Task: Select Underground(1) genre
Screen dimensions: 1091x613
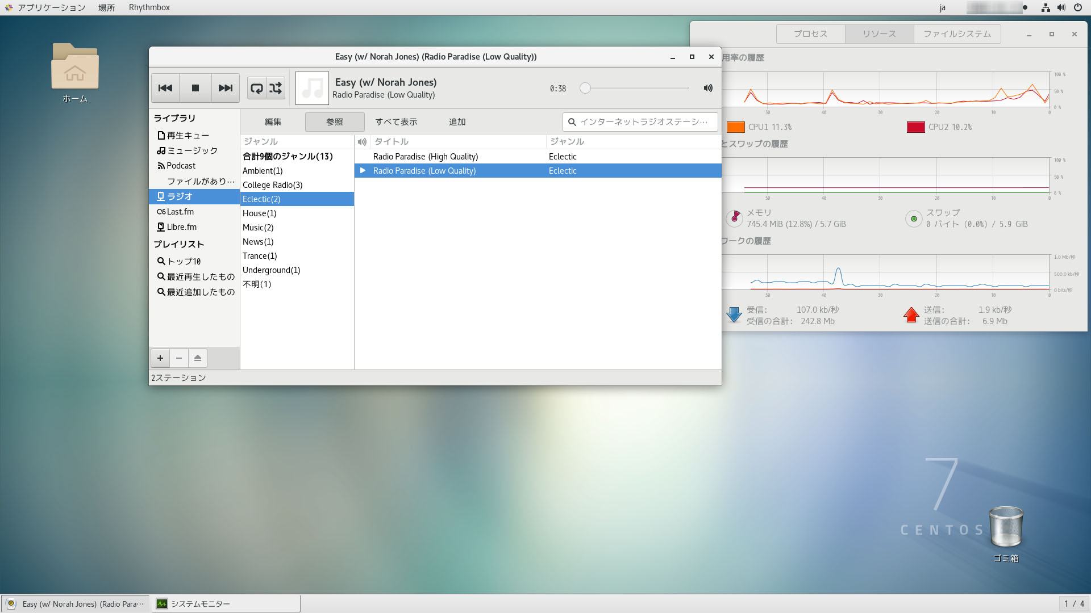Action: tap(297, 270)
